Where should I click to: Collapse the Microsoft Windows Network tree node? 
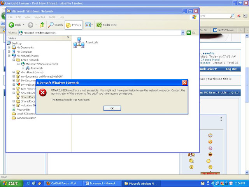point(18,64)
